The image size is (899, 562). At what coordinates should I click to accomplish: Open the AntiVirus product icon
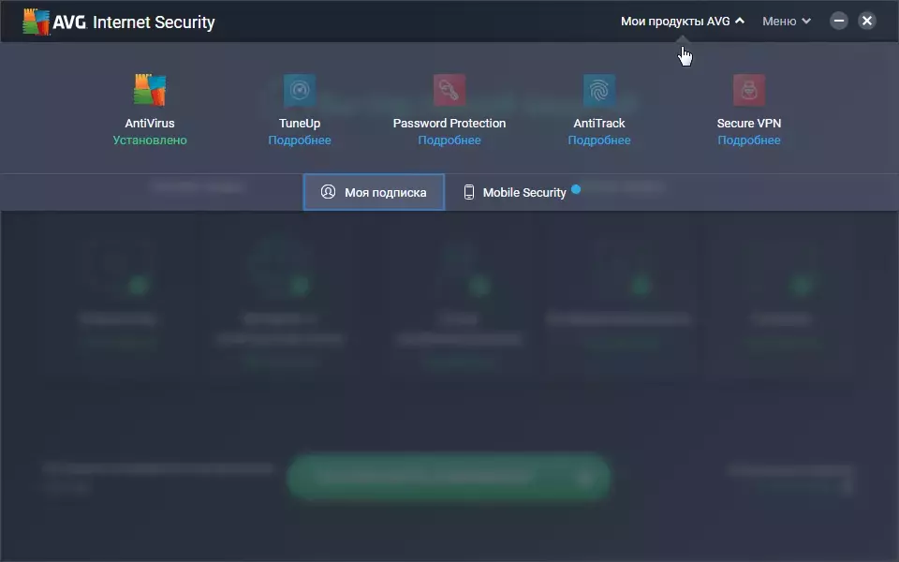tap(150, 90)
